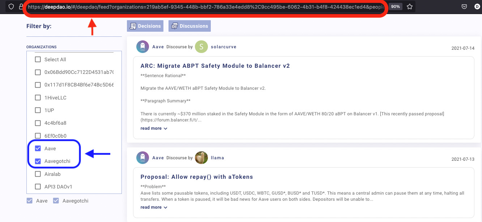Check the 4c4bf6a8 checkbox
The image size is (482, 222).
(38, 123)
